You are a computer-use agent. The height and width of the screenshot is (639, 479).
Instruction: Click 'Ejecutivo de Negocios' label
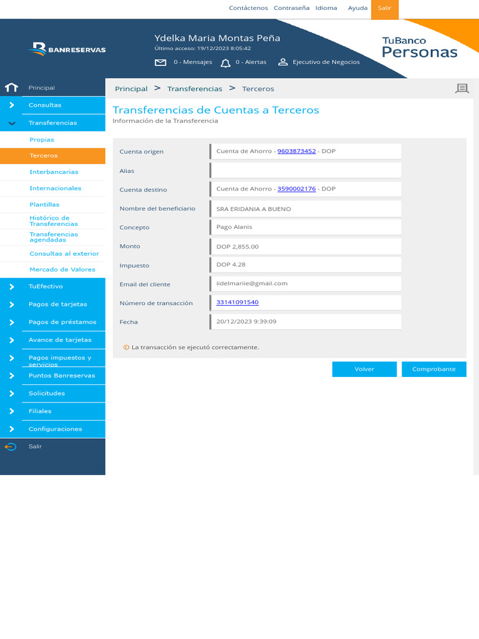coord(326,62)
